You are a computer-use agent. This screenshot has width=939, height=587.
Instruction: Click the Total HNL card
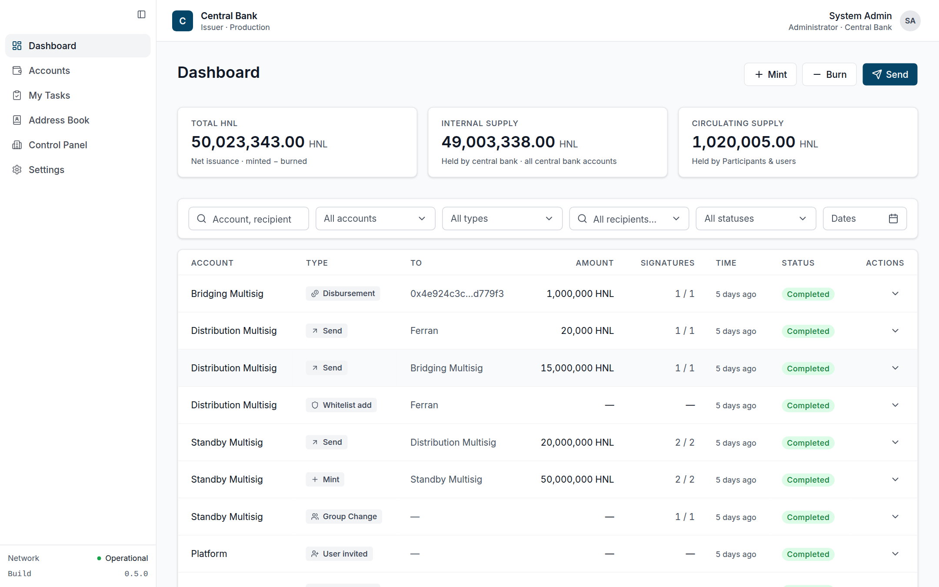coord(297,142)
